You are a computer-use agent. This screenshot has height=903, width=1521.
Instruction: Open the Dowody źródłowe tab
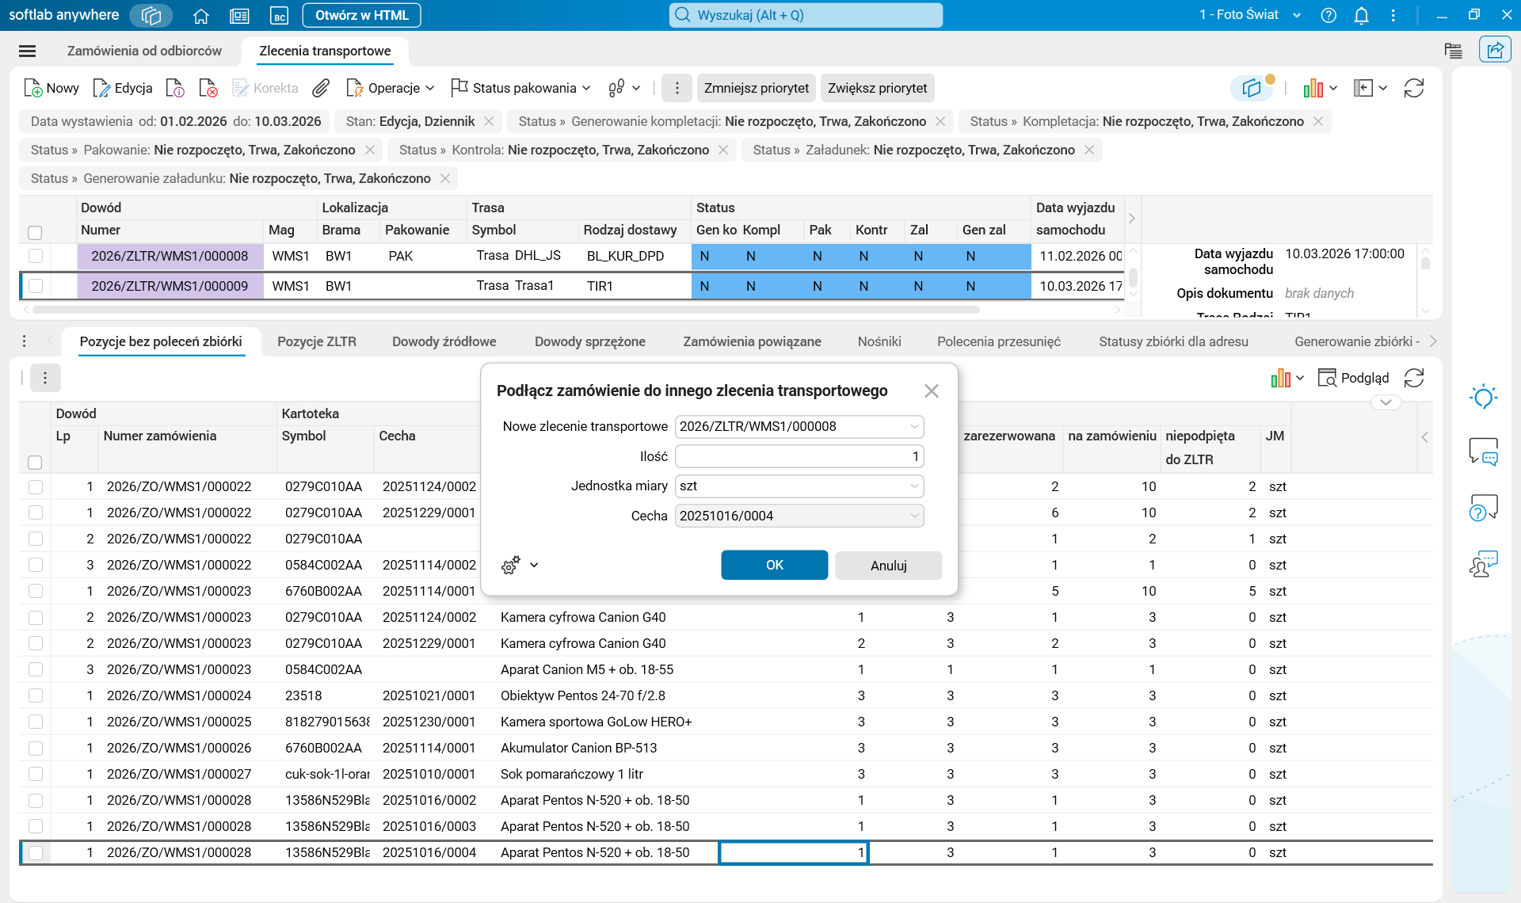coord(444,341)
